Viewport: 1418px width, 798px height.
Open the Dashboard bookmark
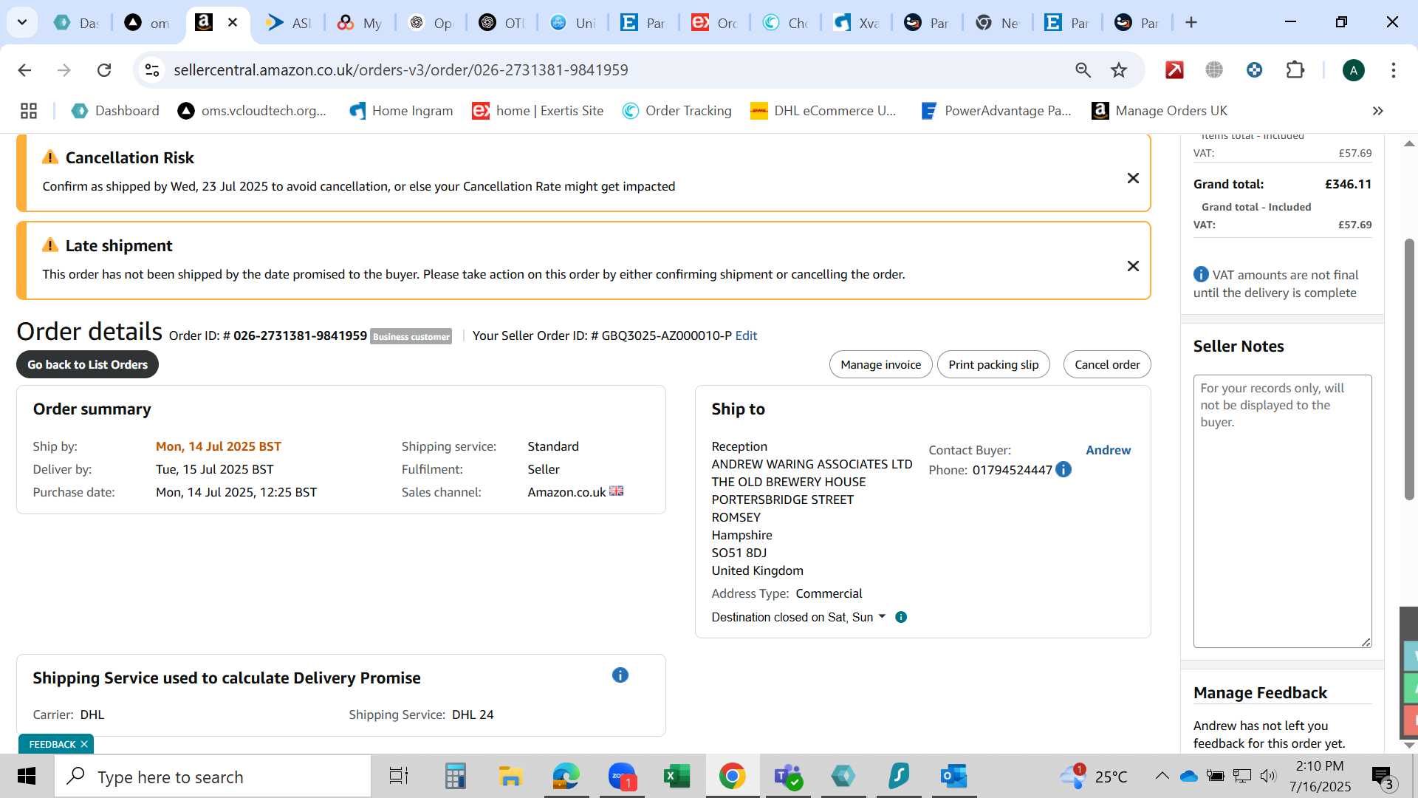(115, 111)
